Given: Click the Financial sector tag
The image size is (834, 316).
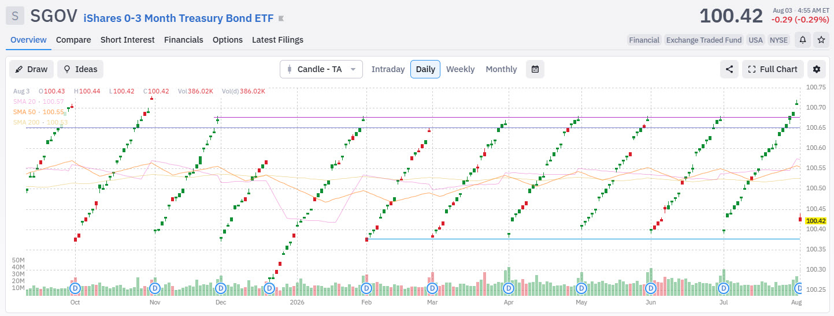Looking at the screenshot, I should click(x=644, y=40).
